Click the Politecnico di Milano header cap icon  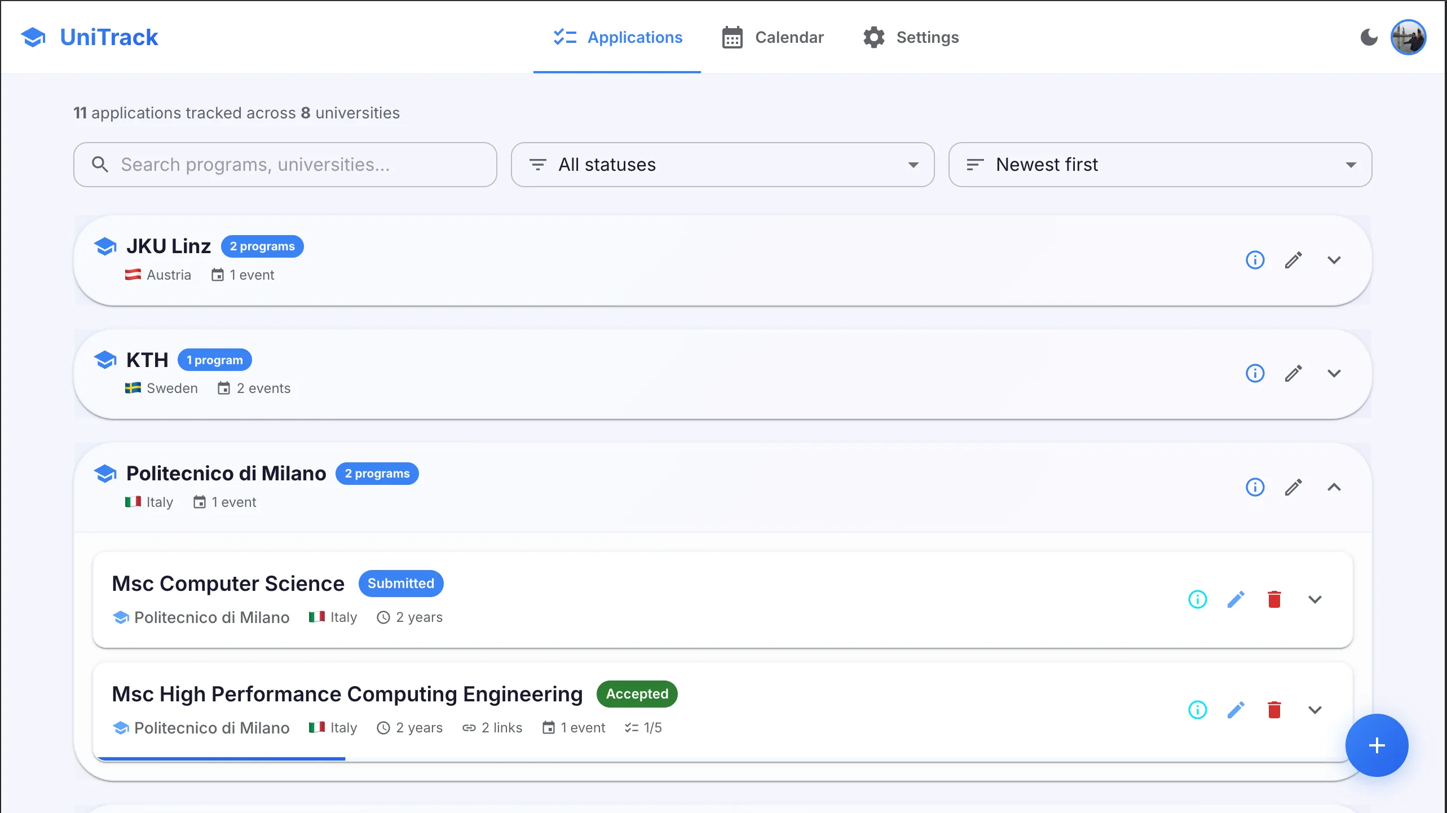(x=105, y=474)
